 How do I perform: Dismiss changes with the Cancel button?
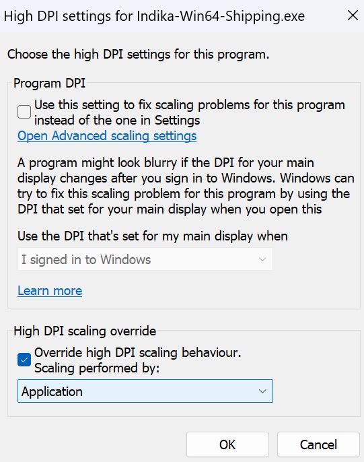(318, 444)
